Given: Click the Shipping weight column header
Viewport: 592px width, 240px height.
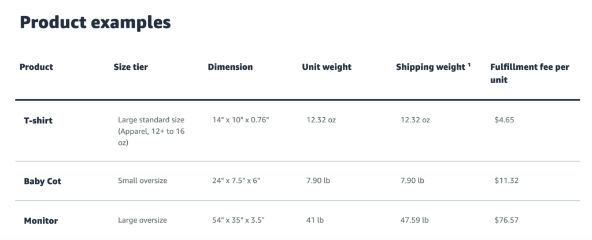Looking at the screenshot, I should 431,67.
